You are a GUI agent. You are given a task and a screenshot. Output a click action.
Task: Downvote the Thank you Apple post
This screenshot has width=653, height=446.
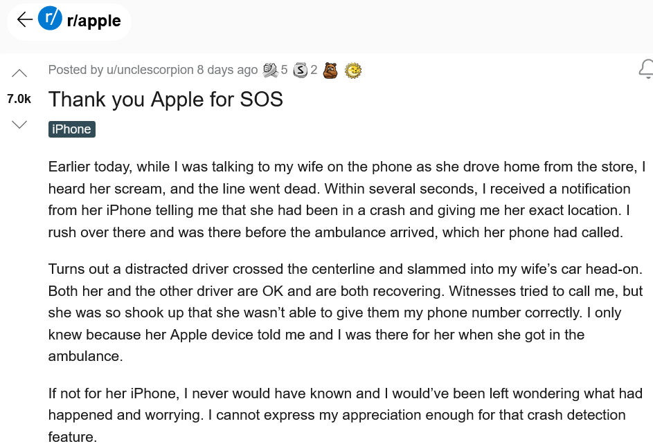pos(19,124)
